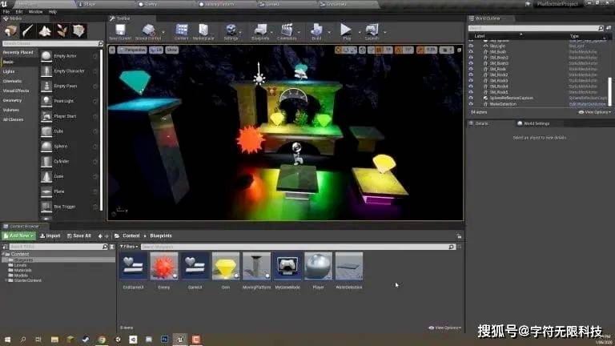Toggle visibility eye for SM_Rock5

click(x=471, y=92)
